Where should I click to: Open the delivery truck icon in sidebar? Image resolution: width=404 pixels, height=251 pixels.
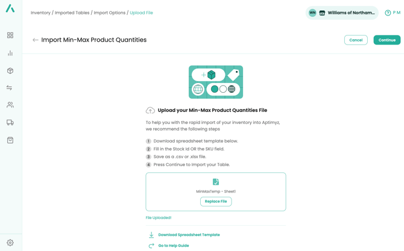coord(10,122)
